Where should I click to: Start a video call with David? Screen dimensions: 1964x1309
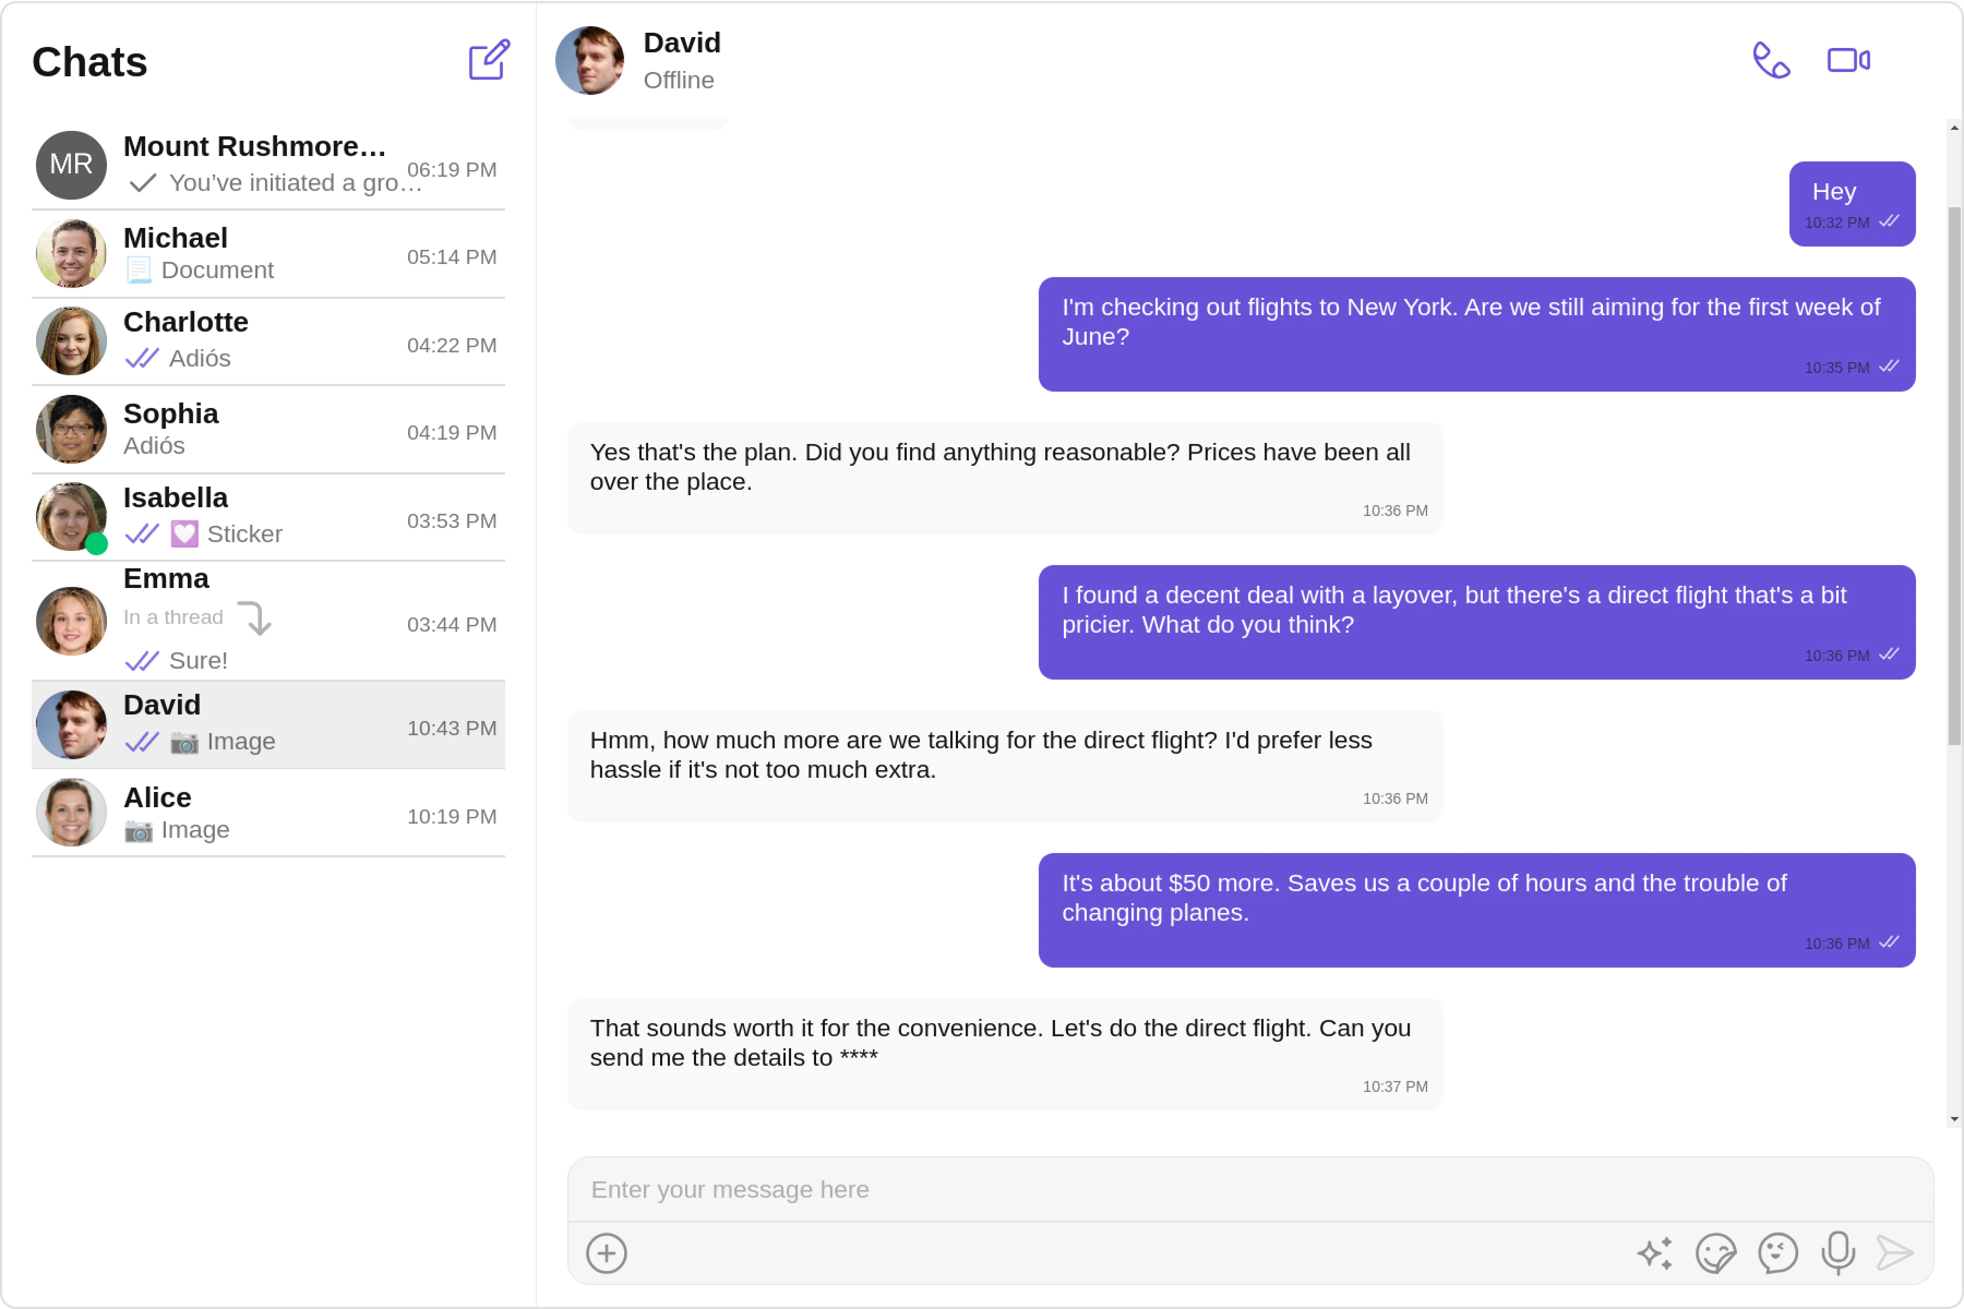pyautogui.click(x=1848, y=60)
